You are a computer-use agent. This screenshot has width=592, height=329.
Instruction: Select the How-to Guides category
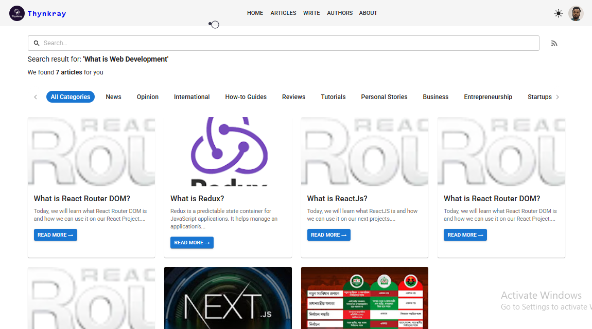pyautogui.click(x=246, y=96)
